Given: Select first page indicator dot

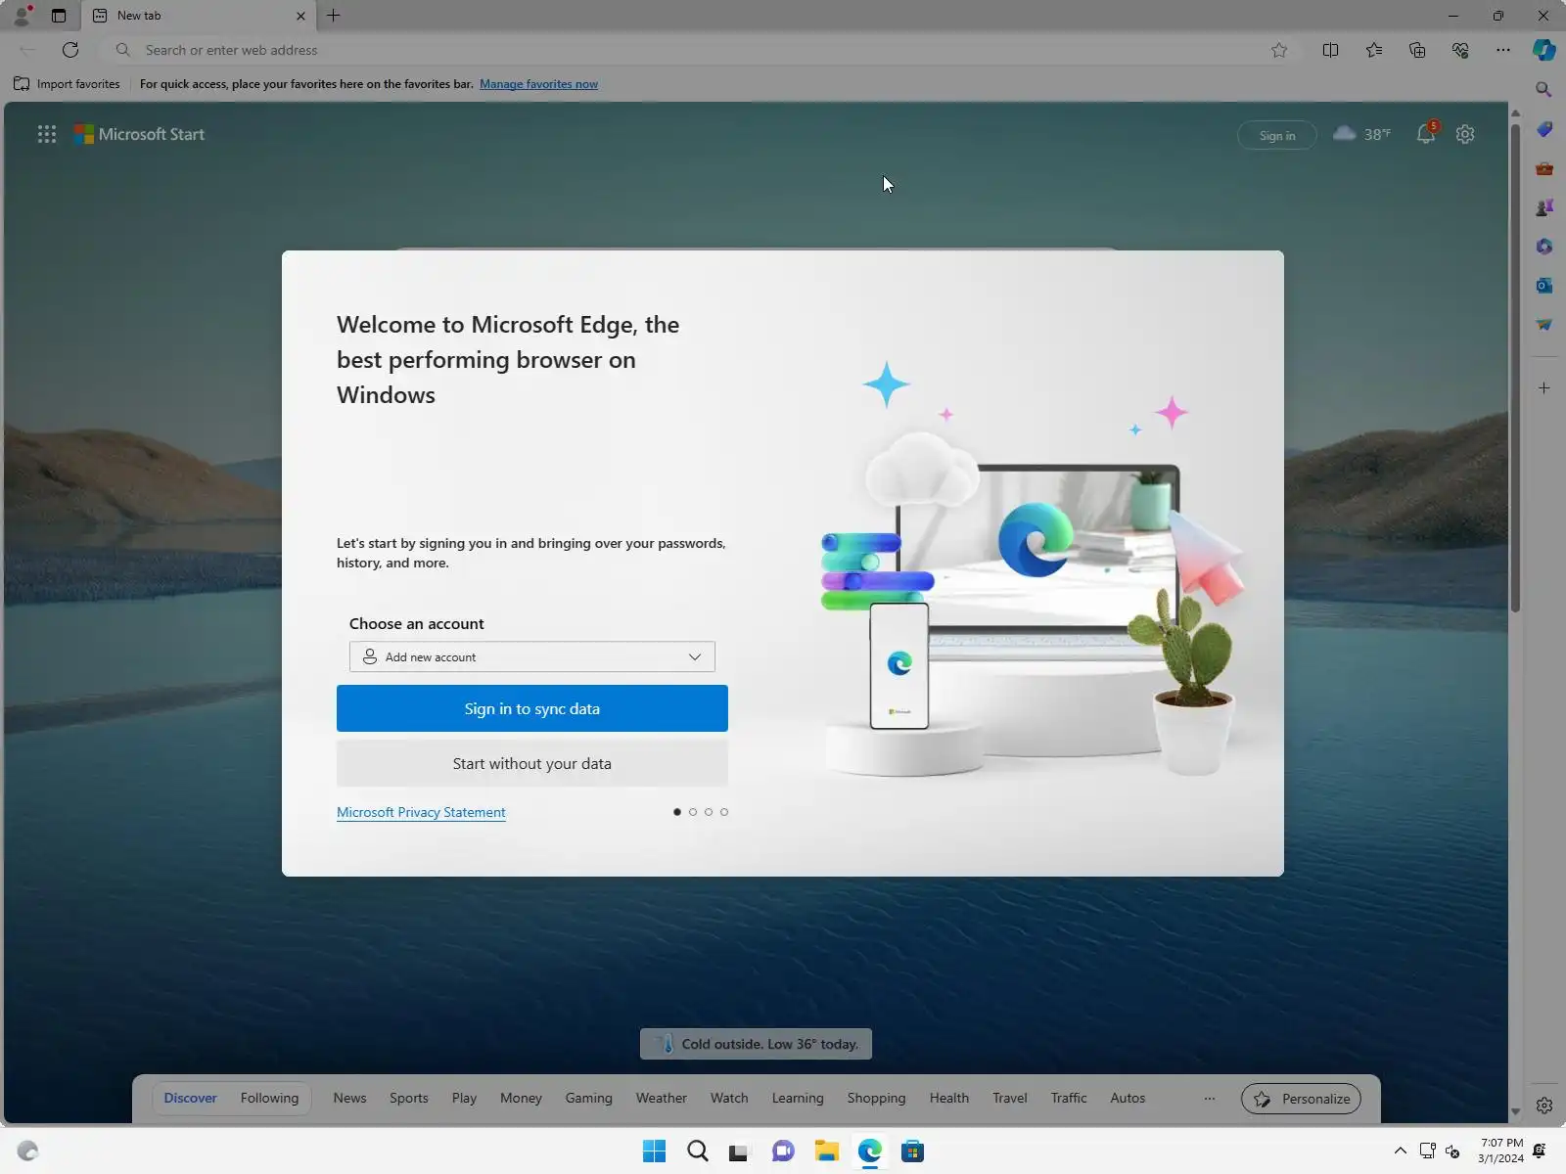Looking at the screenshot, I should (677, 812).
